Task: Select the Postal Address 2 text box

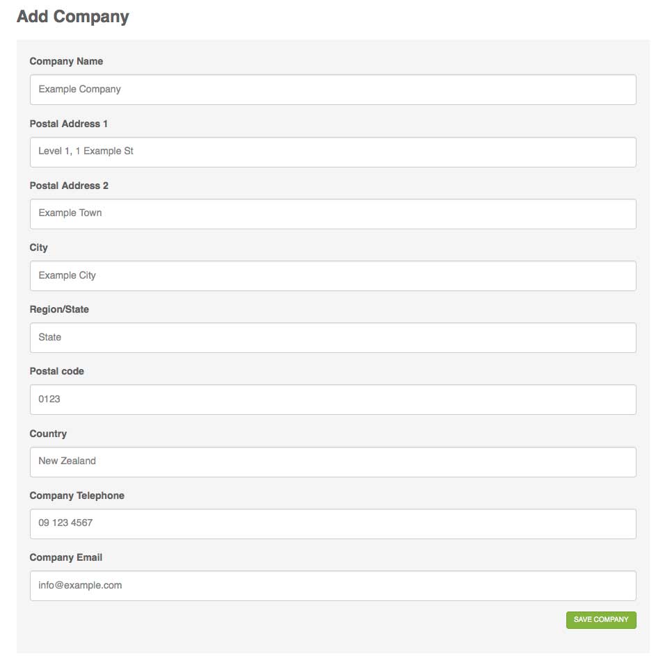Action: pyautogui.click(x=333, y=214)
